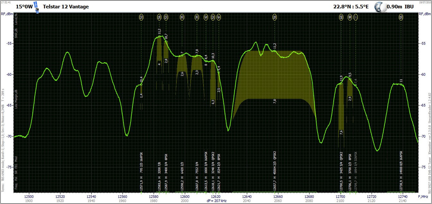Image resolution: width=432 pixels, height=204 pixels.
Task: Click transponder label 12598,2 H 6420 2/3
Action: point(182,176)
